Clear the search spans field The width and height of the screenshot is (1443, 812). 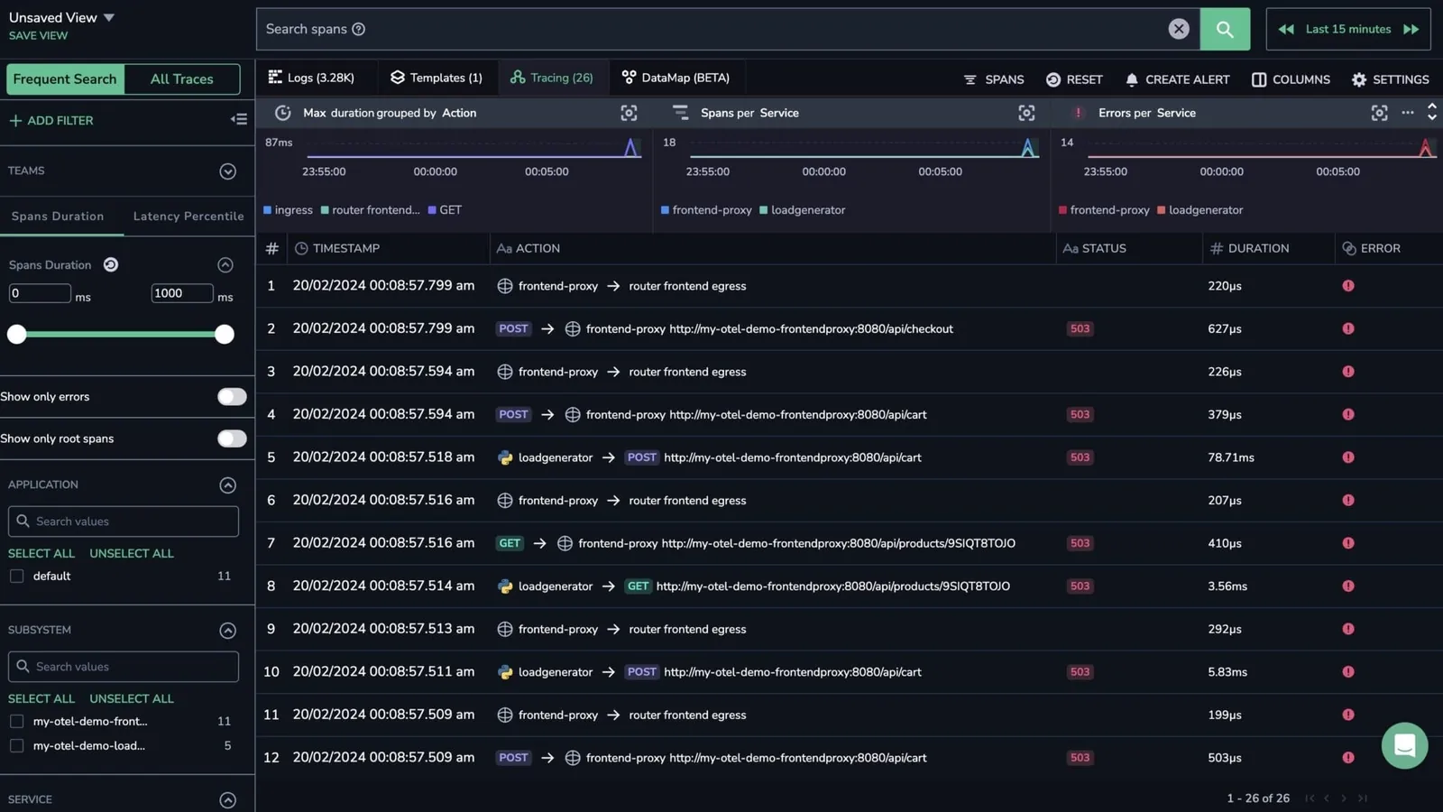[1178, 29]
